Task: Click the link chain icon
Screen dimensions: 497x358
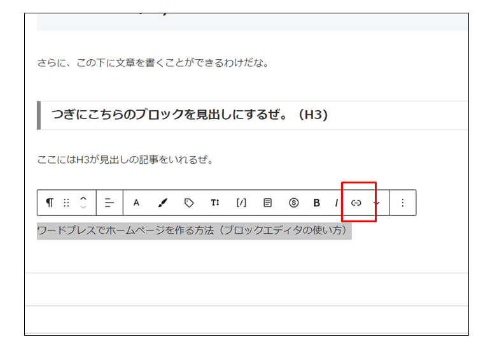Action: click(x=356, y=203)
